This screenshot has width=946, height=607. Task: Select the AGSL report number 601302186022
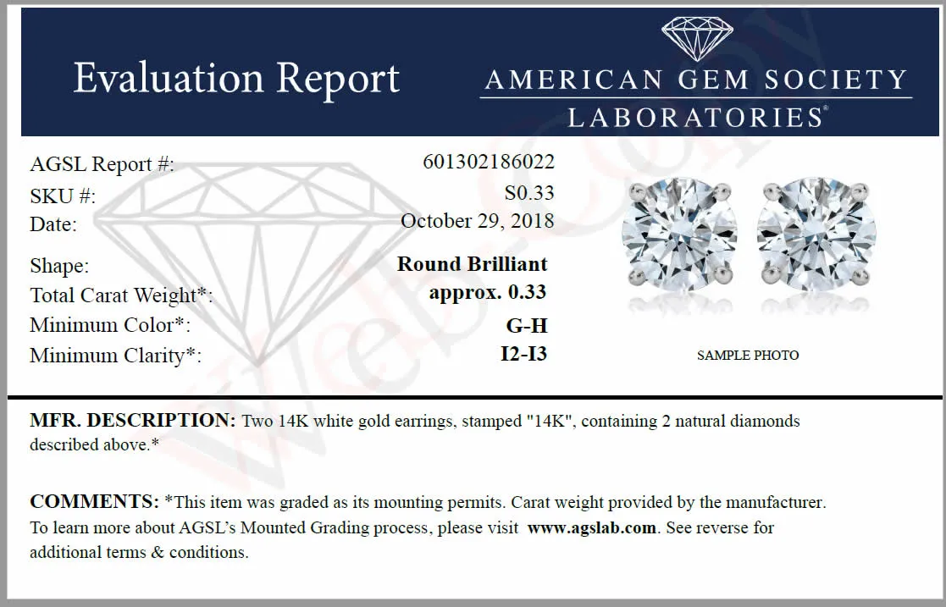[489, 162]
